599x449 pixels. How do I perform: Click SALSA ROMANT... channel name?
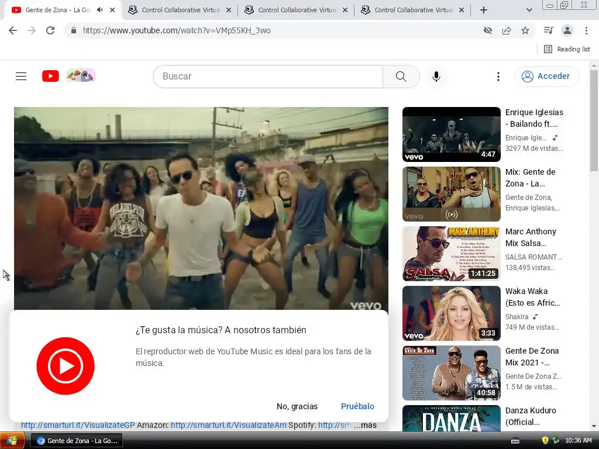click(x=533, y=257)
